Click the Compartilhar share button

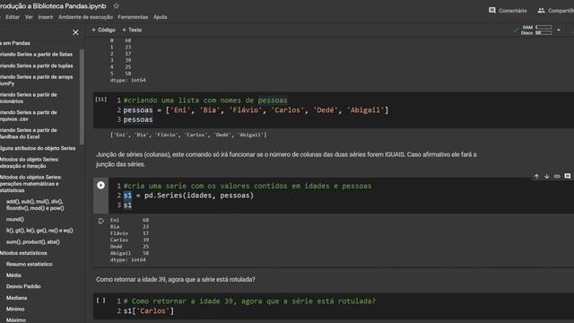[x=555, y=11]
